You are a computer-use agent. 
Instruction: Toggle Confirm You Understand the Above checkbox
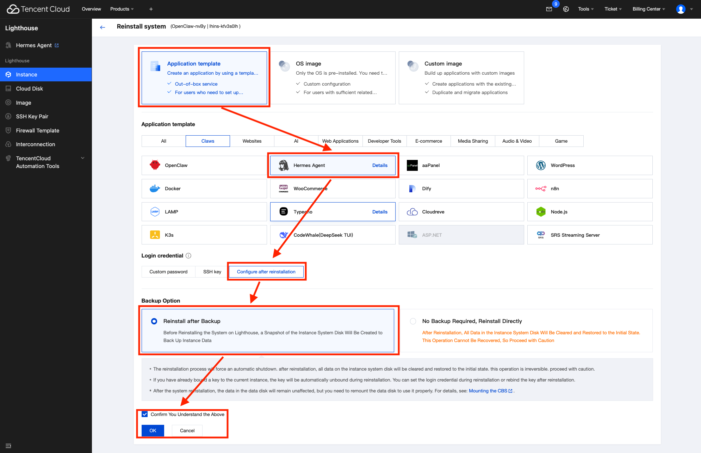(144, 414)
